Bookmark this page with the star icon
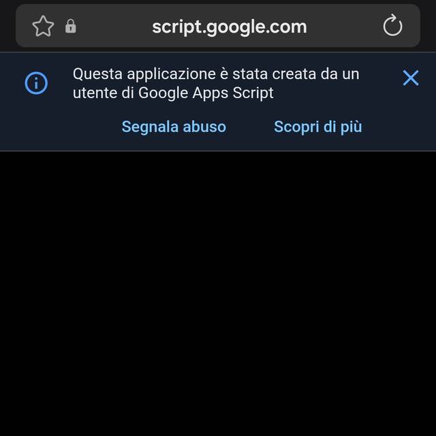Image resolution: width=436 pixels, height=436 pixels. 43,27
